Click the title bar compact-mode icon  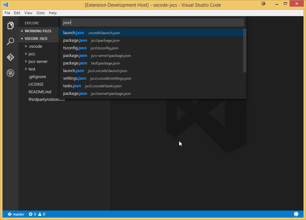[264, 4]
